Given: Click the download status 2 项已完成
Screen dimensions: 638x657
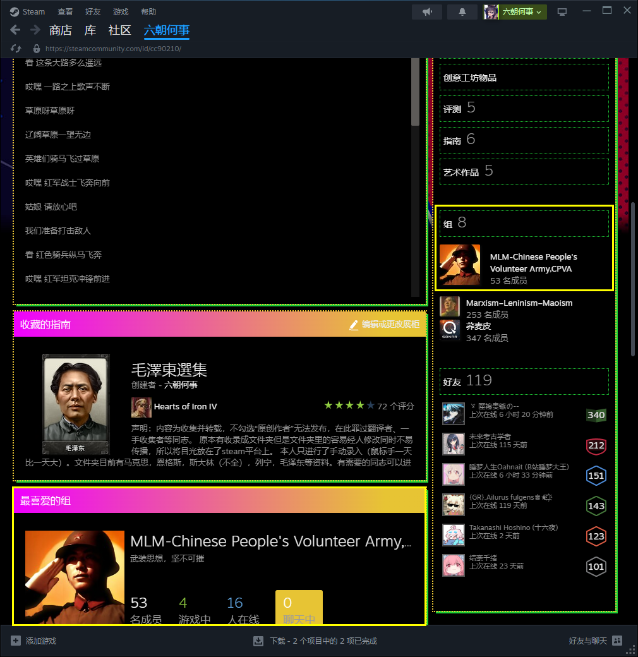Looking at the screenshot, I should click(323, 641).
